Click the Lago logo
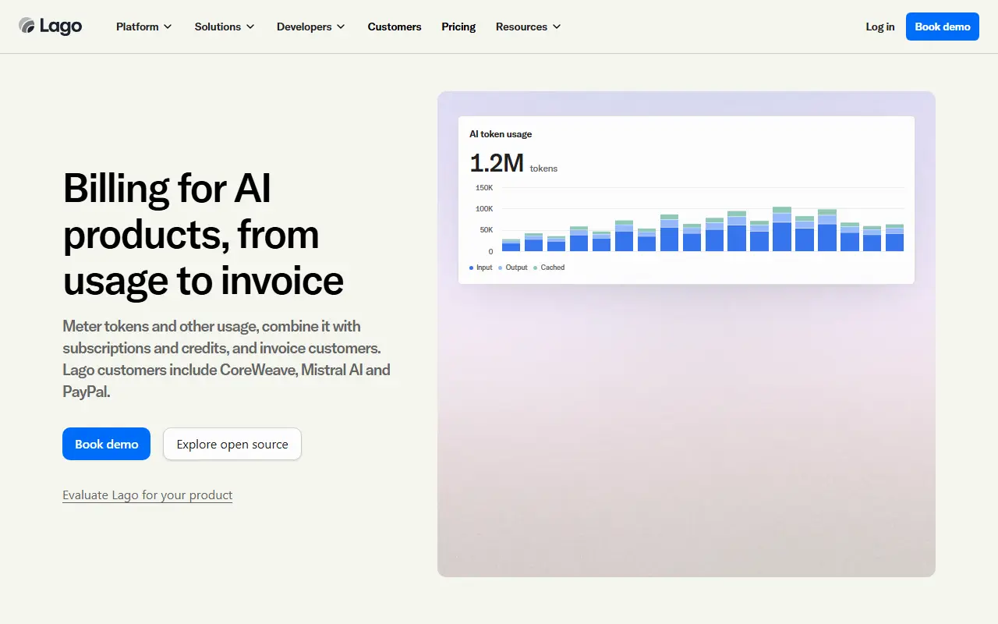The image size is (998, 624). pyautogui.click(x=51, y=26)
